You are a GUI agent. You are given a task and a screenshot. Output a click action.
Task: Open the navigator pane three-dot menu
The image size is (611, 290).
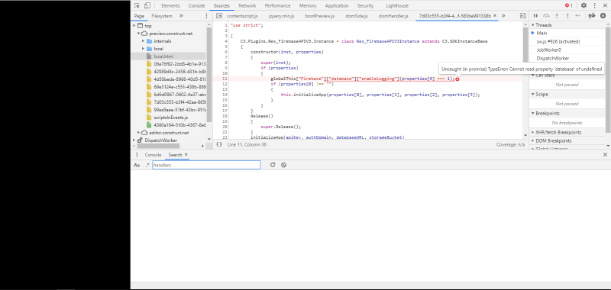click(206, 16)
